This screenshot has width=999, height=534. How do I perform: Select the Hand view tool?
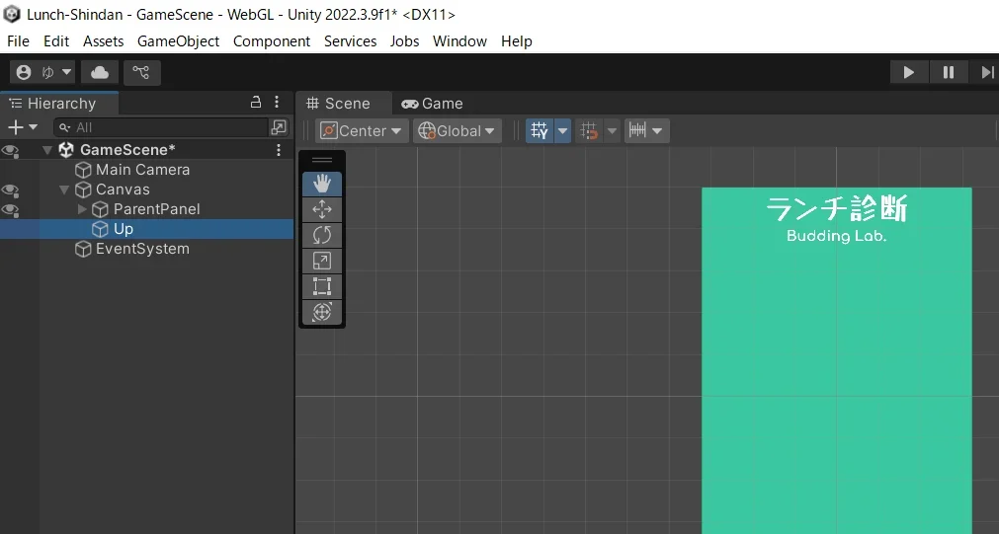point(322,184)
